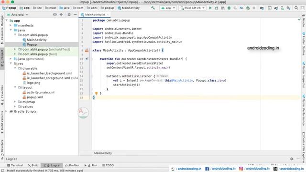The height and width of the screenshot is (172, 306).
Task: Click the Debug app bug icon
Action: pos(229,8)
